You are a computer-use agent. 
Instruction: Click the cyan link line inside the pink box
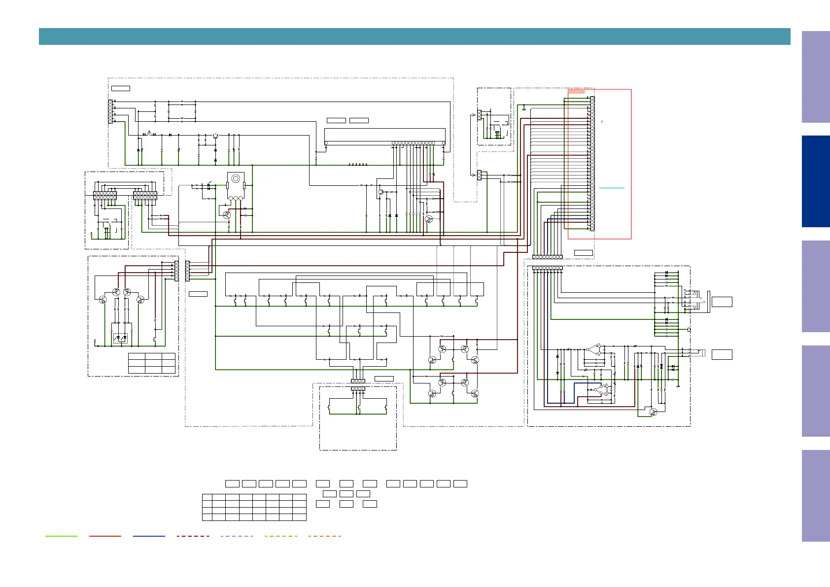tap(612, 188)
